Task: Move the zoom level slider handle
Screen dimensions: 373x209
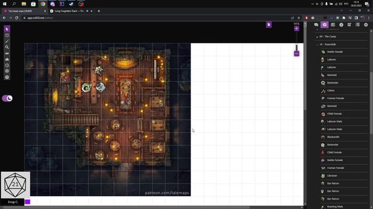Action: pos(297,48)
